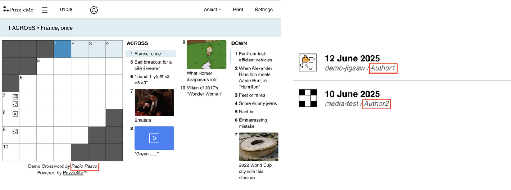
Task: Open the Settings menu
Action: (x=264, y=10)
